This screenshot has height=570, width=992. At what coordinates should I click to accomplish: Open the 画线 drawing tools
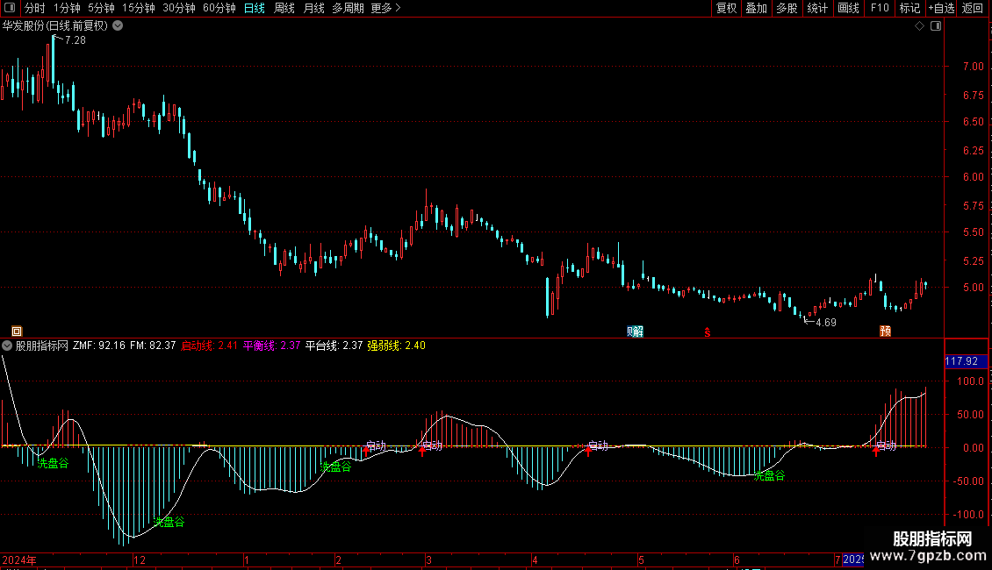pyautogui.click(x=848, y=8)
